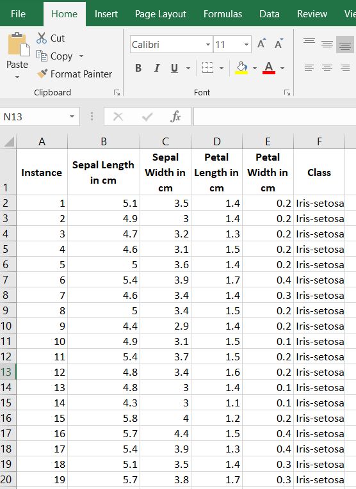Open Copy options dropdown arrow
Image resolution: width=356 pixels, height=489 pixels.
[x=81, y=56]
